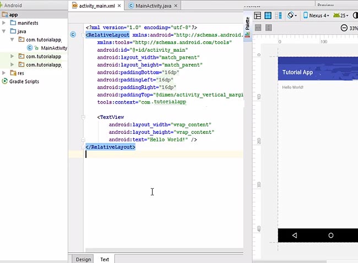
Task: Open the API 25 version dropdown
Action: tap(341, 15)
